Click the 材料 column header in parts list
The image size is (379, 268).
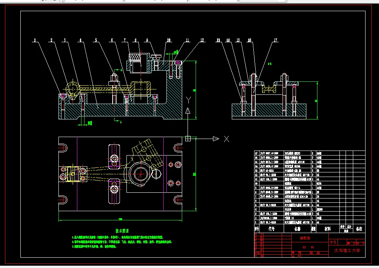[327, 229]
